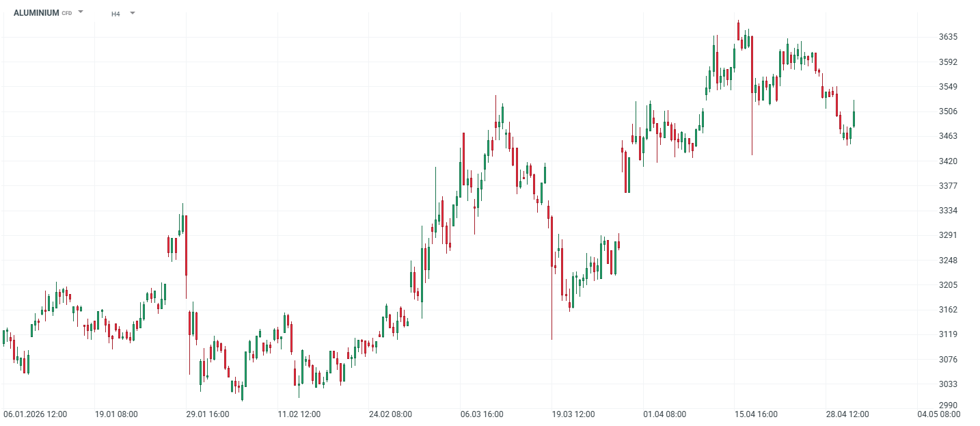Click the 2990 price axis label
980x426 pixels.
tap(948, 405)
